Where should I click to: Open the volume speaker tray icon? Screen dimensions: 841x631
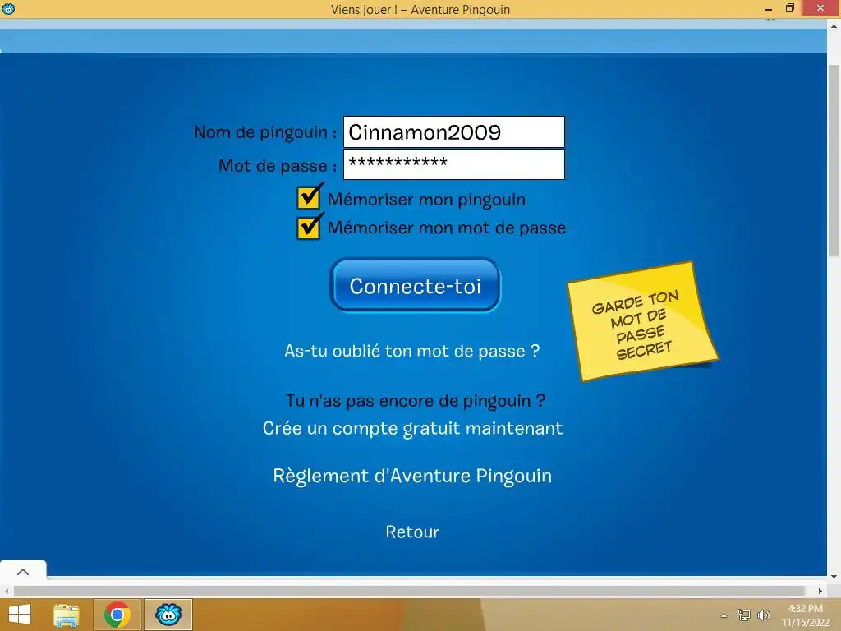pyautogui.click(x=763, y=615)
